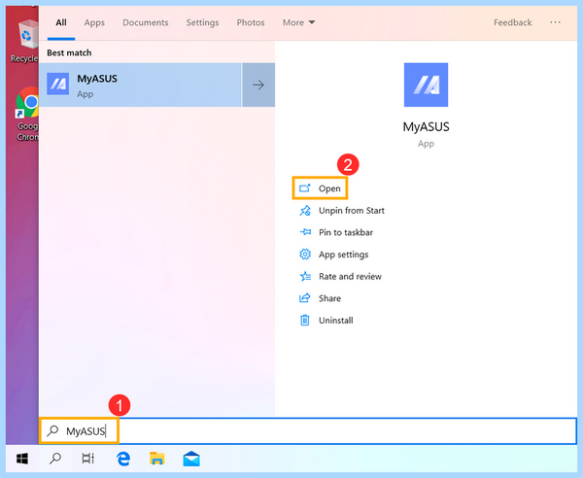Click the taskbar Search magnifier icon
The width and height of the screenshot is (583, 478).
click(x=55, y=459)
